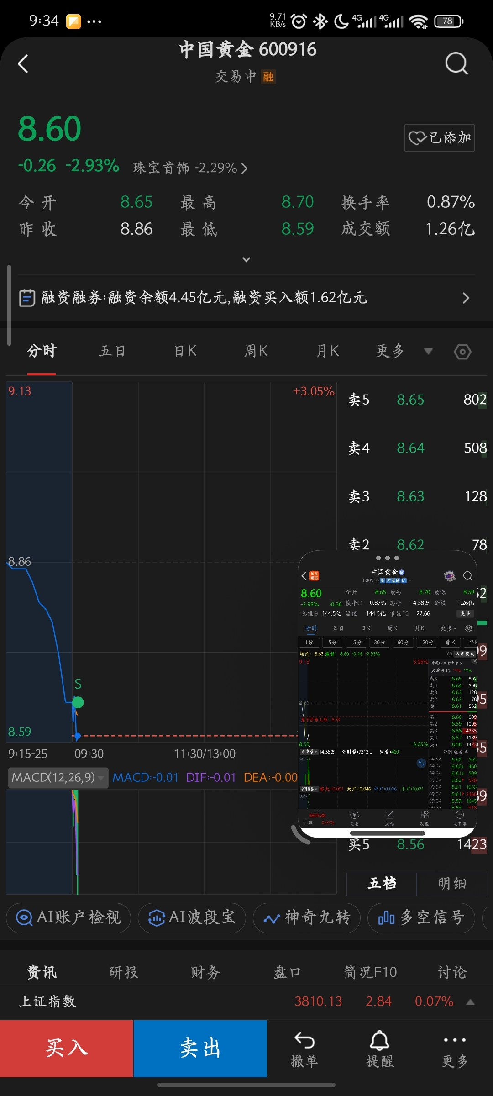The width and height of the screenshot is (493, 1096).
Task: Open 融资融券 details via the right chevron
Action: 466,298
